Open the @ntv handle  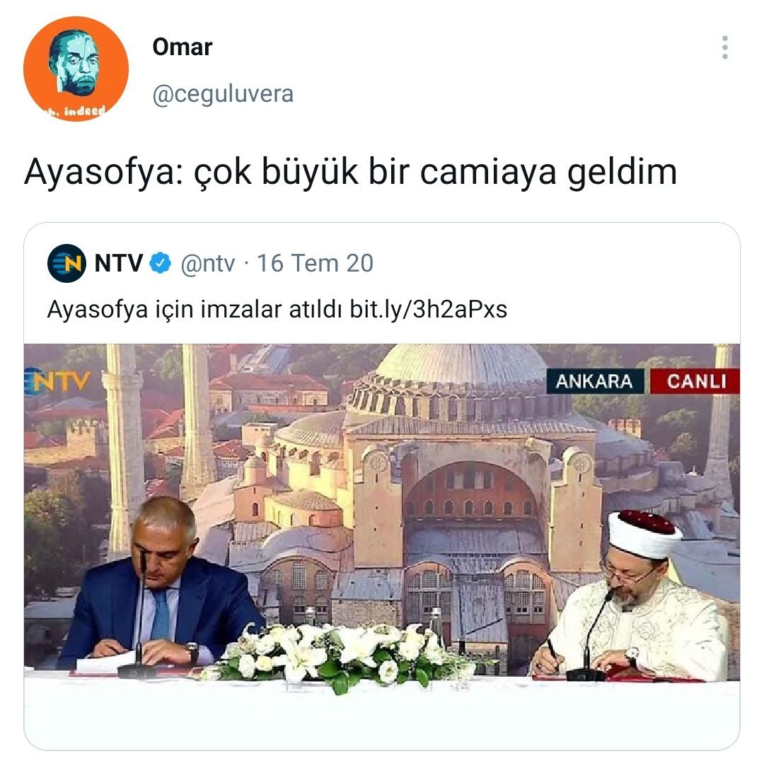pyautogui.click(x=207, y=264)
